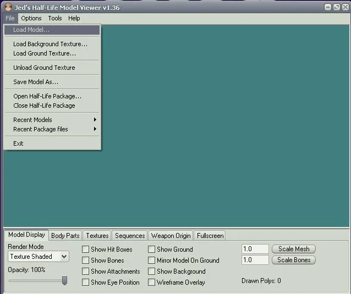Open the Weapon Origin tab
351x294 pixels.
(x=171, y=236)
